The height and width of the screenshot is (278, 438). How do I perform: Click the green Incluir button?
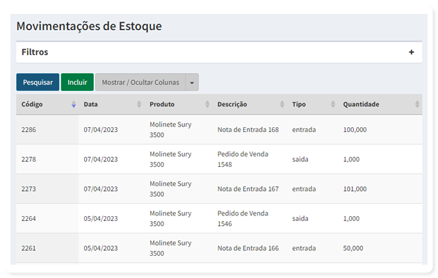click(x=77, y=82)
